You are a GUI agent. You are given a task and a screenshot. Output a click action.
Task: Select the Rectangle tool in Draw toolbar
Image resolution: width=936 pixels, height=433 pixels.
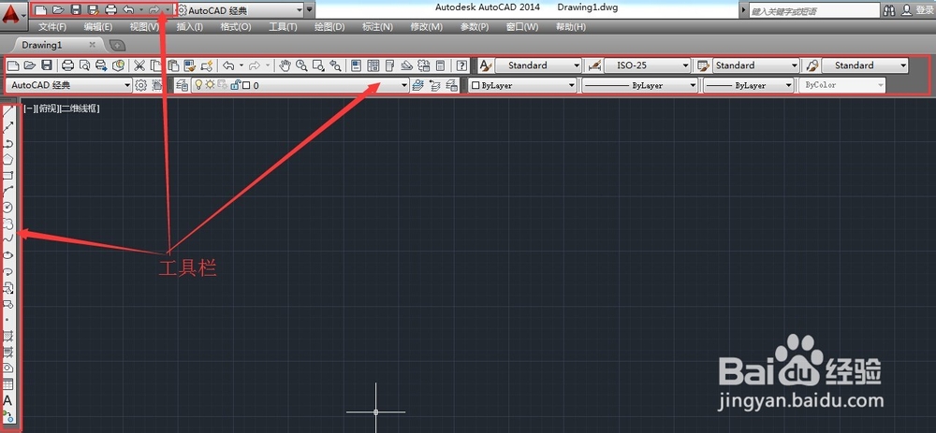(x=7, y=175)
